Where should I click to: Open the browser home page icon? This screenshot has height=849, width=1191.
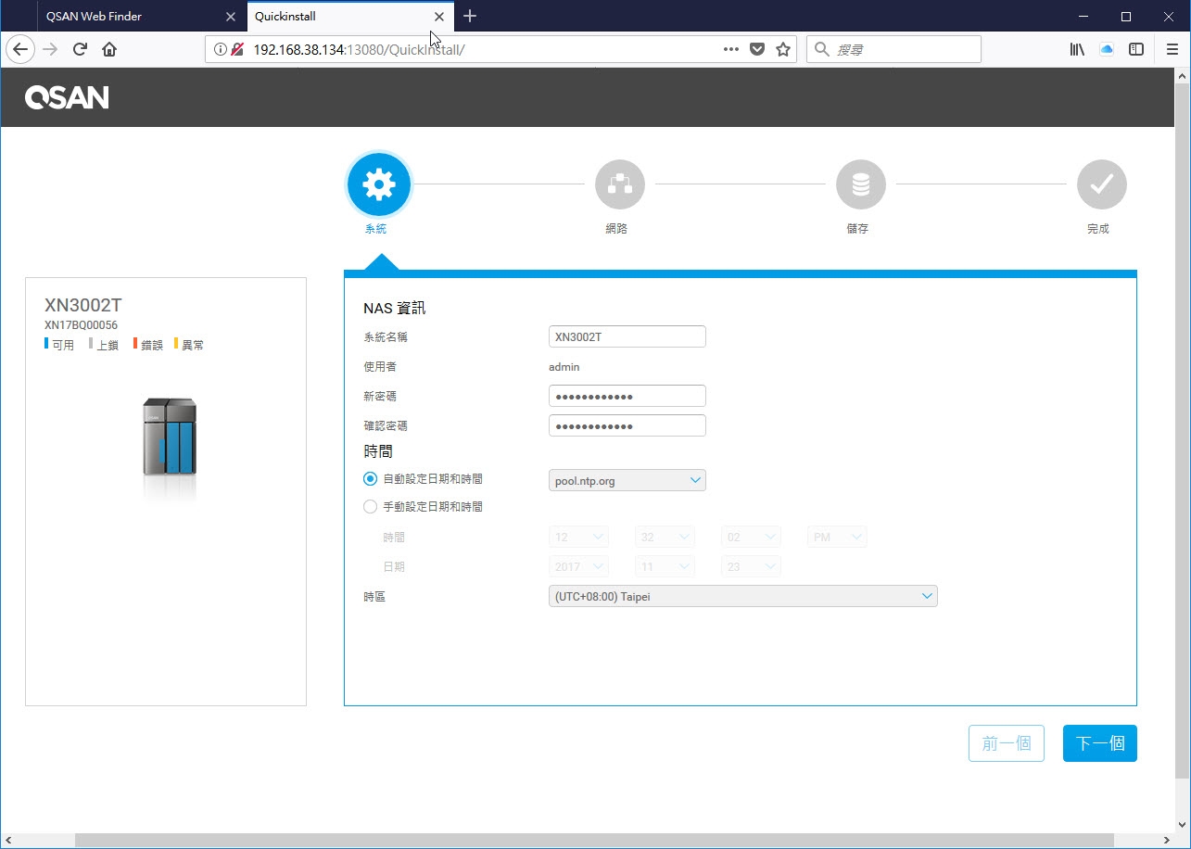[109, 49]
